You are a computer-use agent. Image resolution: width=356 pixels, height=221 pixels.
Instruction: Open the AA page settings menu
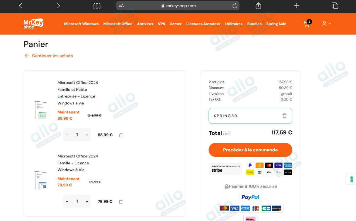[x=121, y=5]
